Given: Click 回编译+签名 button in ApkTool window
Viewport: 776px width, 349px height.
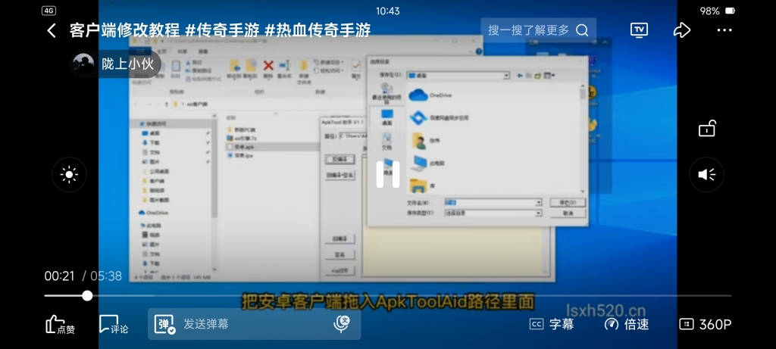Looking at the screenshot, I should (340, 175).
